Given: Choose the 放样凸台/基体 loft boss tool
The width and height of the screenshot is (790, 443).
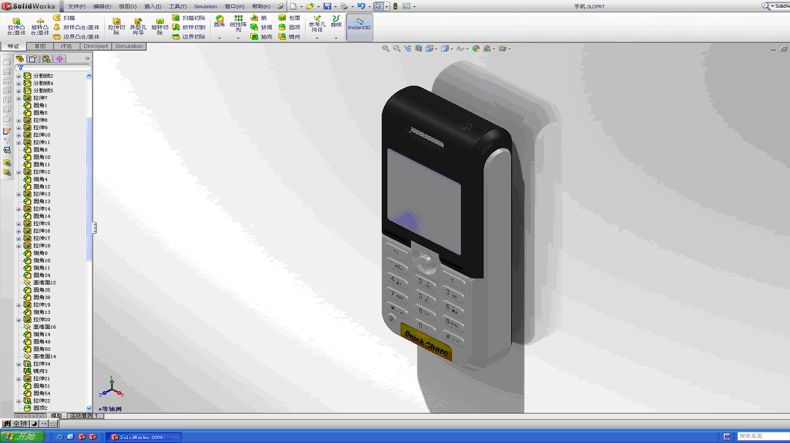Looking at the screenshot, I should click(x=76, y=28).
